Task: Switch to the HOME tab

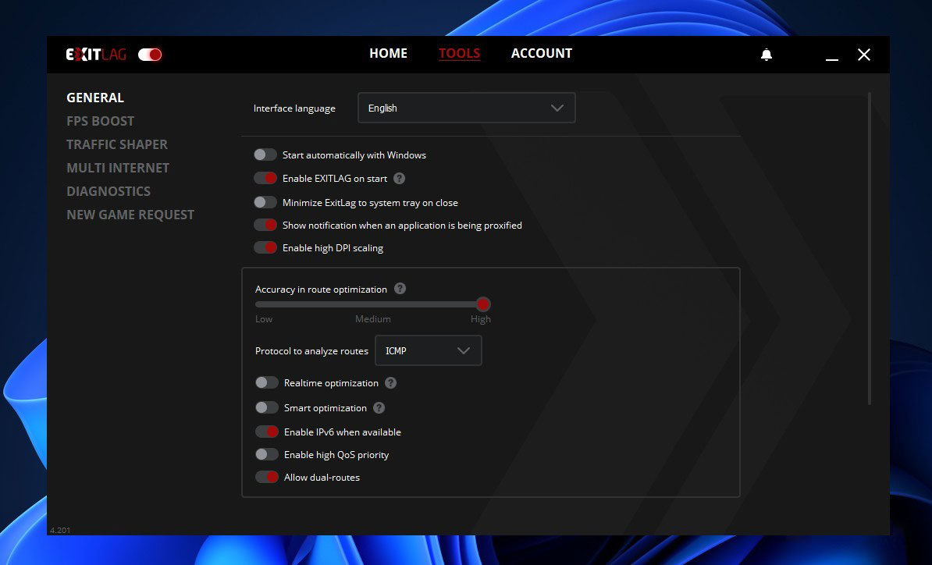Action: [388, 53]
